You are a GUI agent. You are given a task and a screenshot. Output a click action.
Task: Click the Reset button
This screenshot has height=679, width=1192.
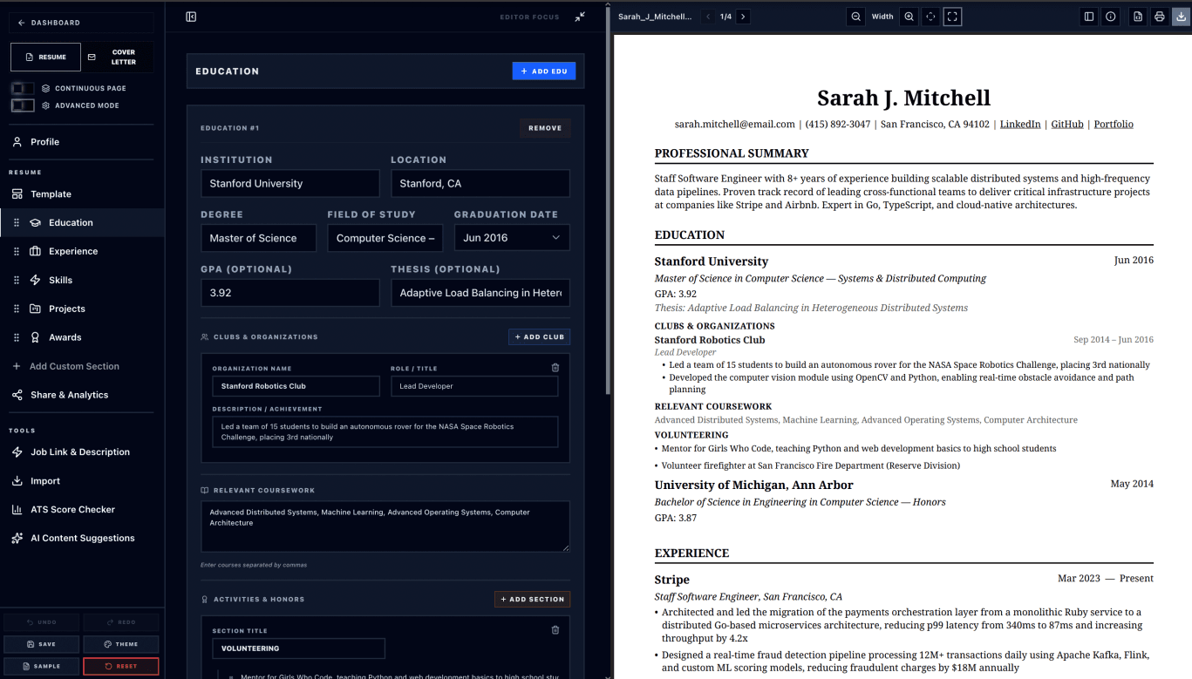(x=120, y=665)
